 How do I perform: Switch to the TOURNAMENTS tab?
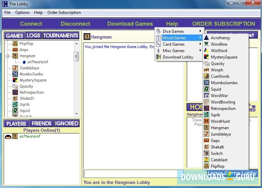tap(61, 36)
